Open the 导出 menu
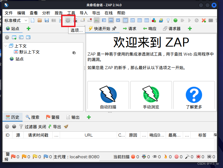This screenshot has width=223, height=168. click(x=96, y=13)
